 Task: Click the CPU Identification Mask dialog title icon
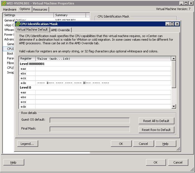click(x=18, y=24)
